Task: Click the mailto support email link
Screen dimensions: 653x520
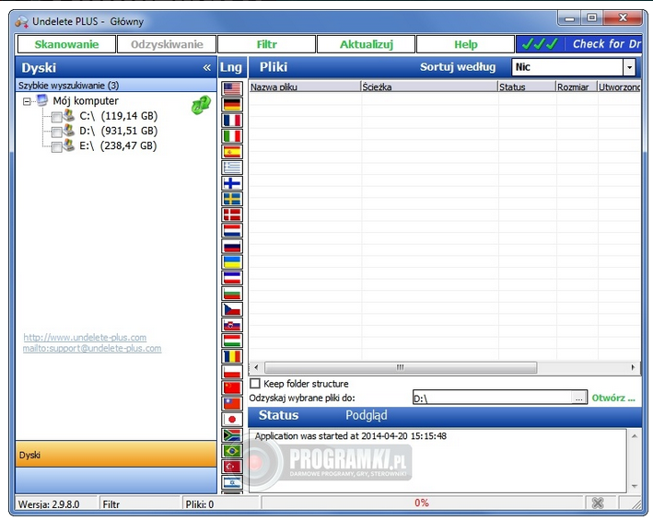Action: point(92,348)
